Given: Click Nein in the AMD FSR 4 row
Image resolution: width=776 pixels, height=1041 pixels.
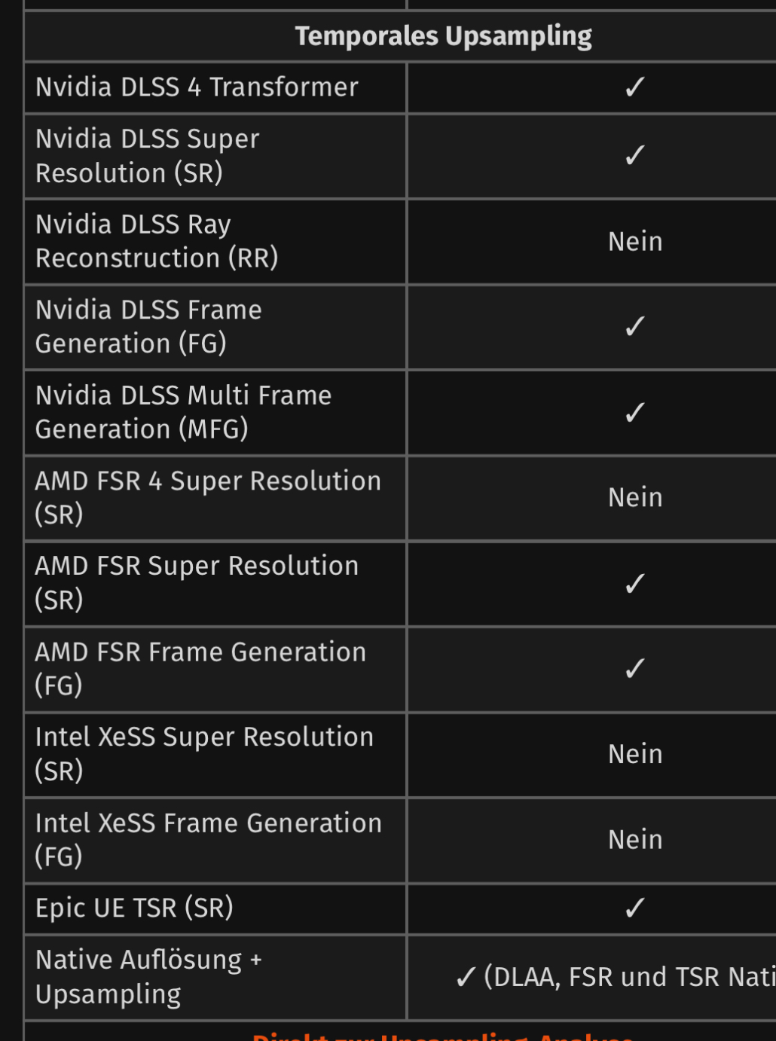Looking at the screenshot, I should click(635, 498).
